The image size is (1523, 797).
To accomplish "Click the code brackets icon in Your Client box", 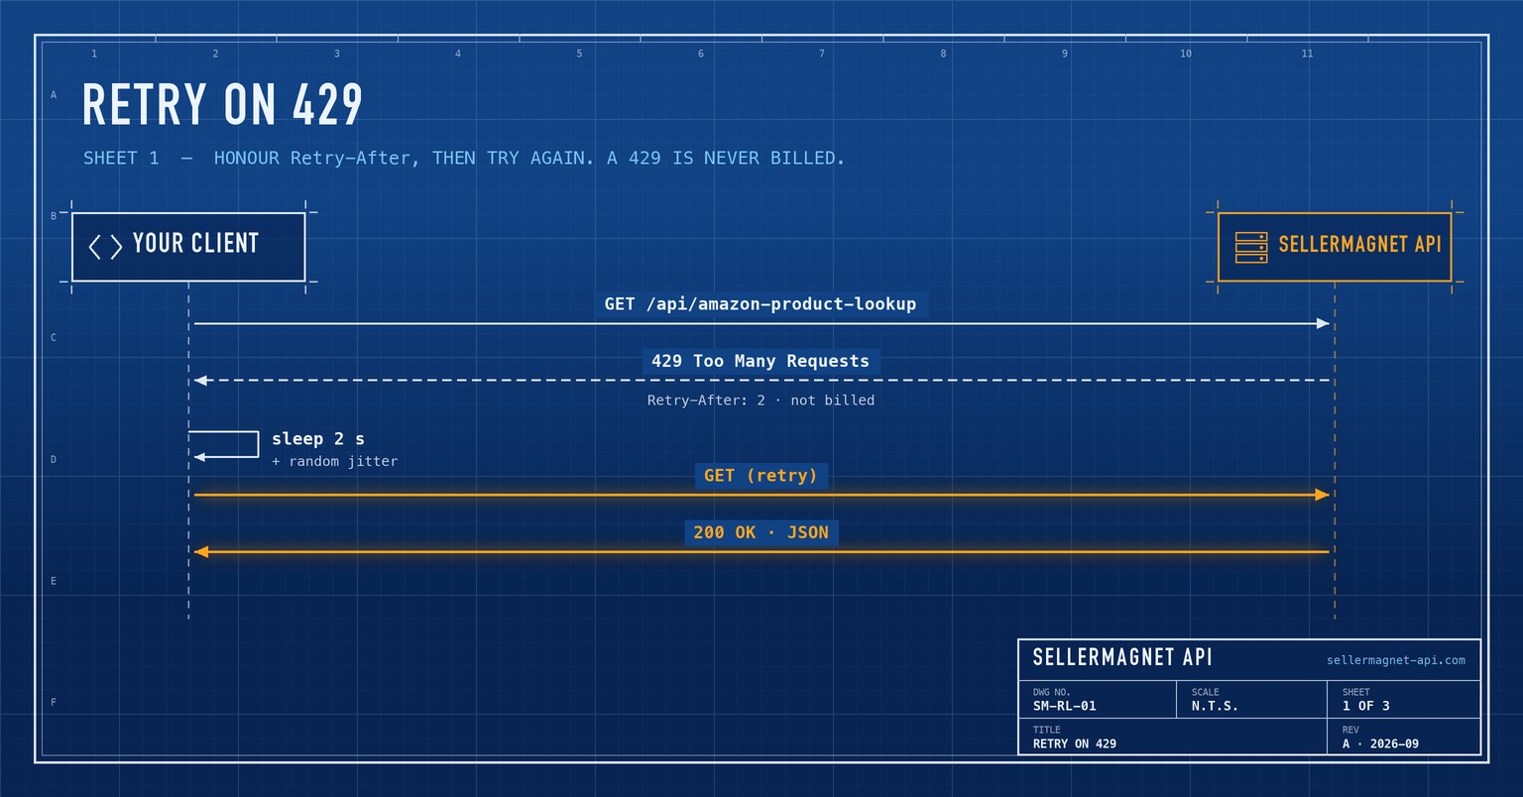I will pyautogui.click(x=105, y=247).
